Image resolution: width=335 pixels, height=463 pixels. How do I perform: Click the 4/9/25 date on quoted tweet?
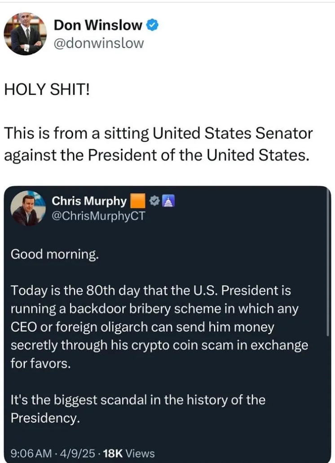coord(84,454)
